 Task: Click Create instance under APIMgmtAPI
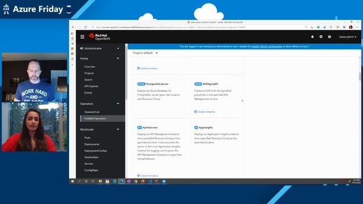(205, 112)
